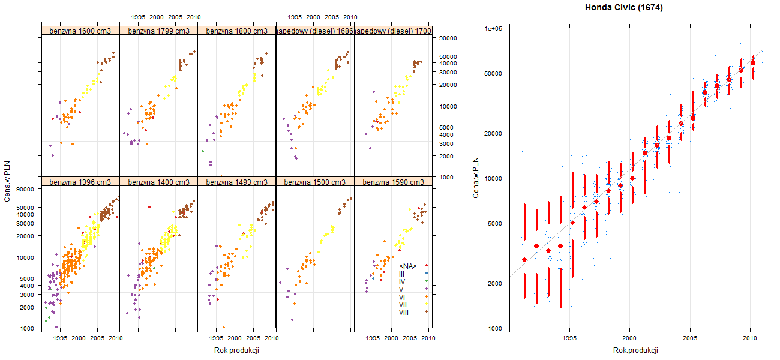This screenshot has height=360, width=780.
Task: Select the 'benzyna 1600 cm3' panel header
Action: tap(80, 31)
